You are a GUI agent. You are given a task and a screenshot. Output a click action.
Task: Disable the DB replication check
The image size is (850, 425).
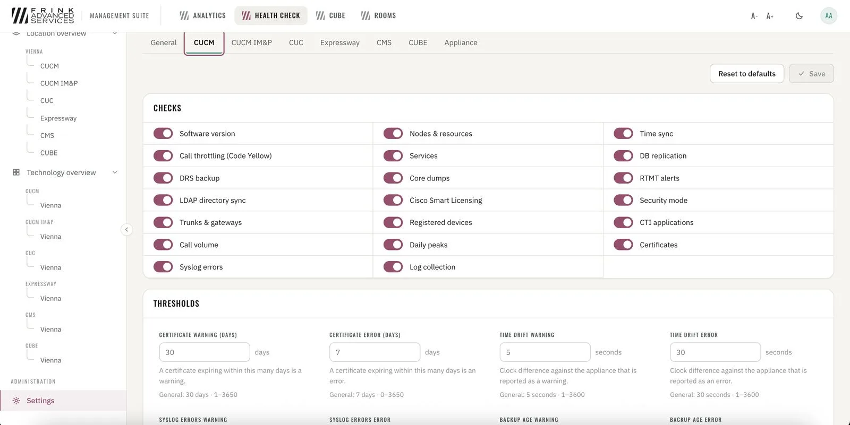tap(623, 155)
